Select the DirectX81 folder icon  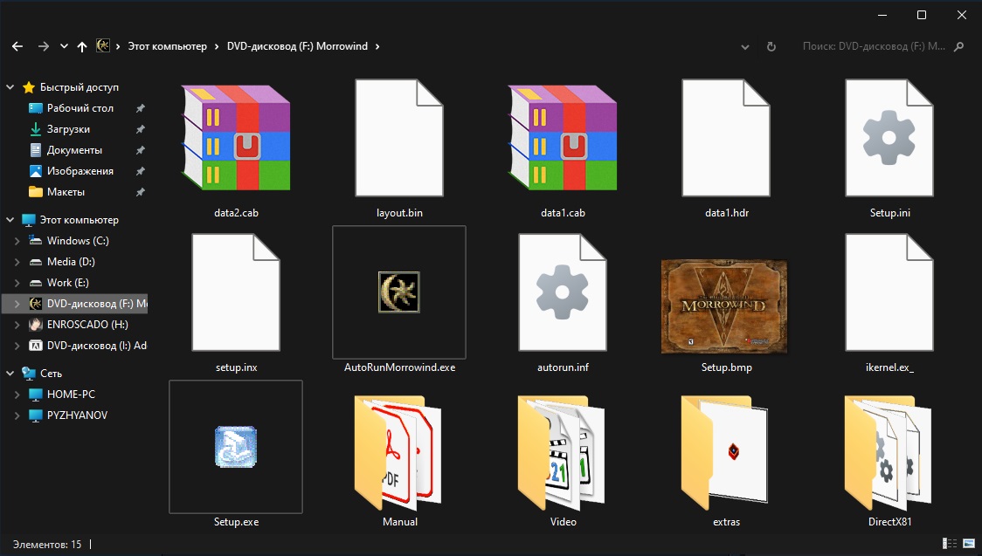(x=889, y=453)
